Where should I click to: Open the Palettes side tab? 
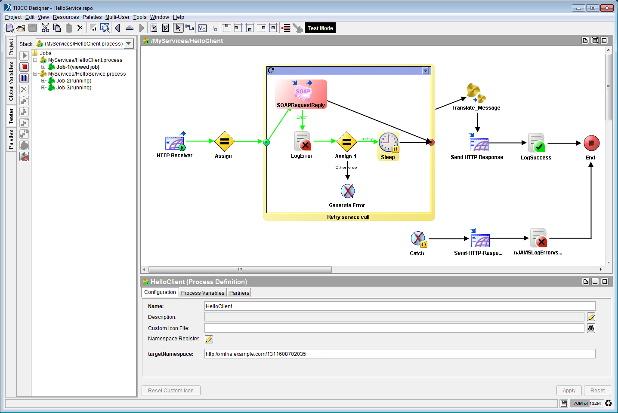point(11,140)
